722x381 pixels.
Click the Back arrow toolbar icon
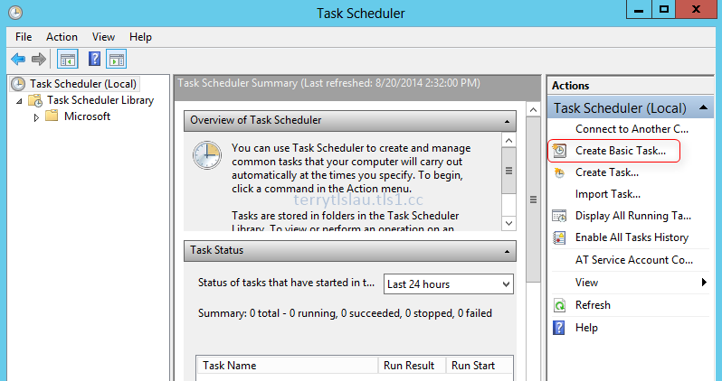[x=18, y=59]
